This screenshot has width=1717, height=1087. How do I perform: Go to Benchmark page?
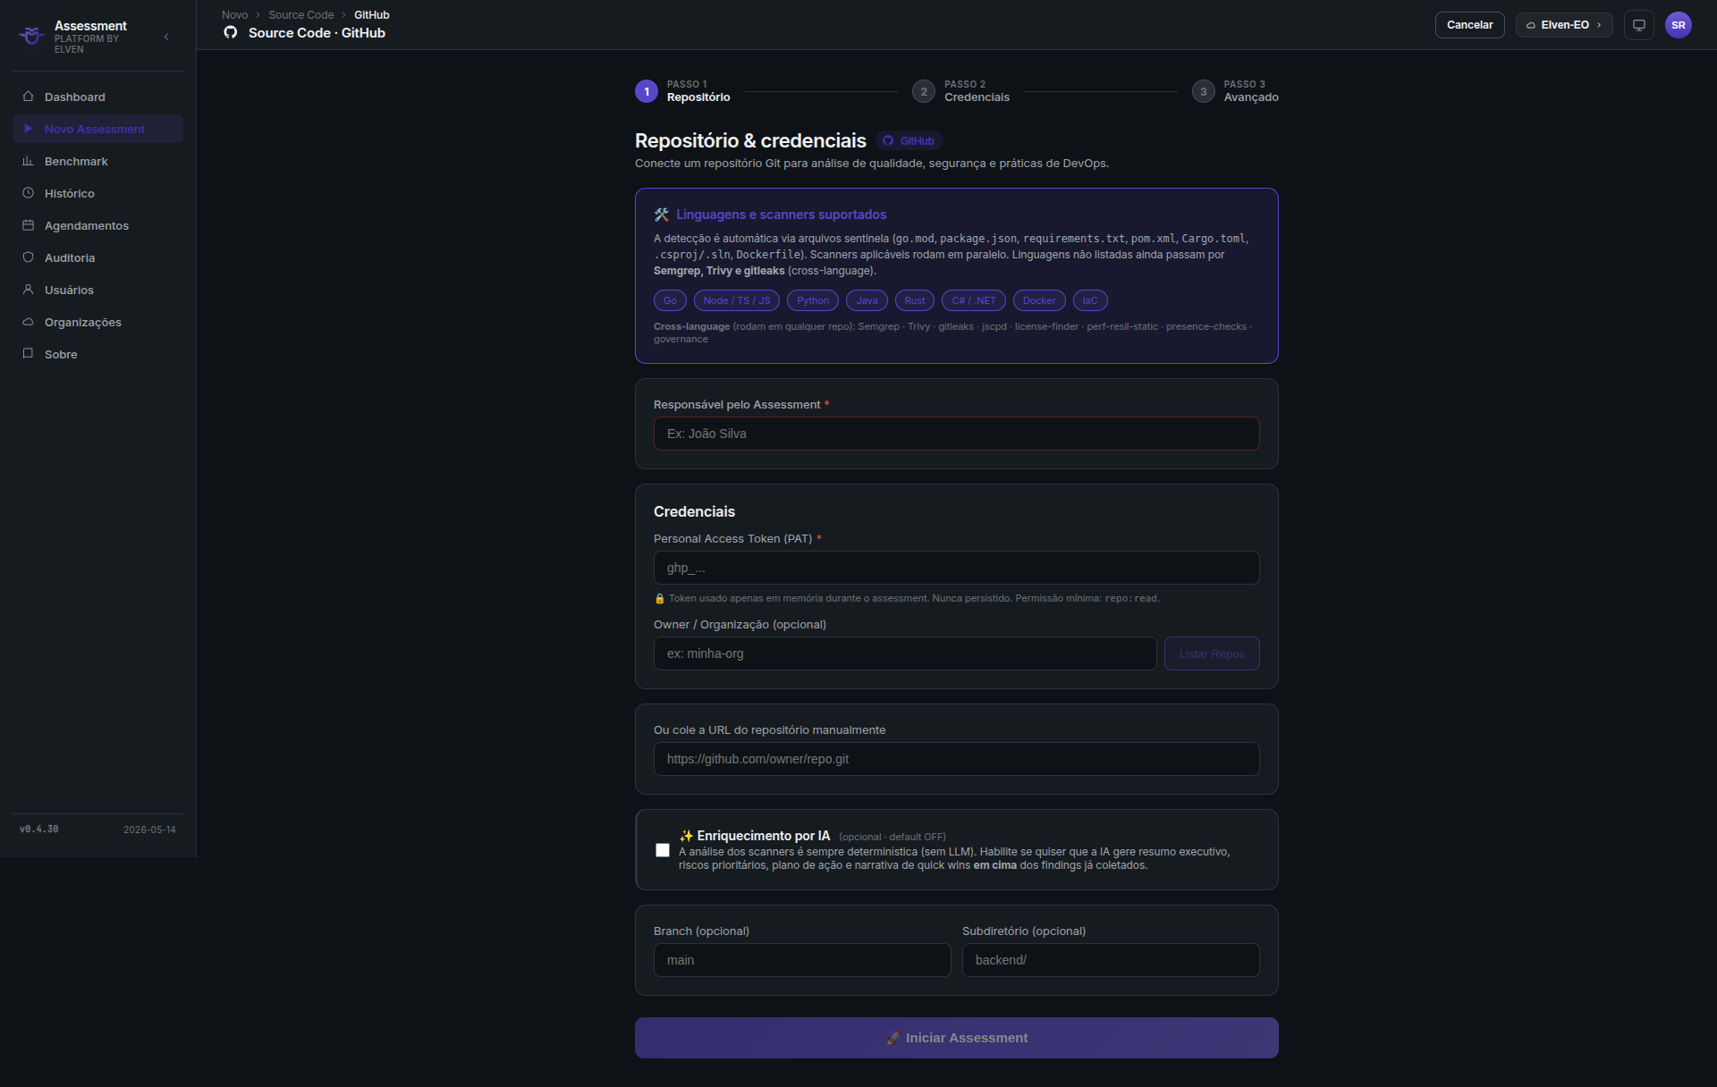(x=97, y=161)
